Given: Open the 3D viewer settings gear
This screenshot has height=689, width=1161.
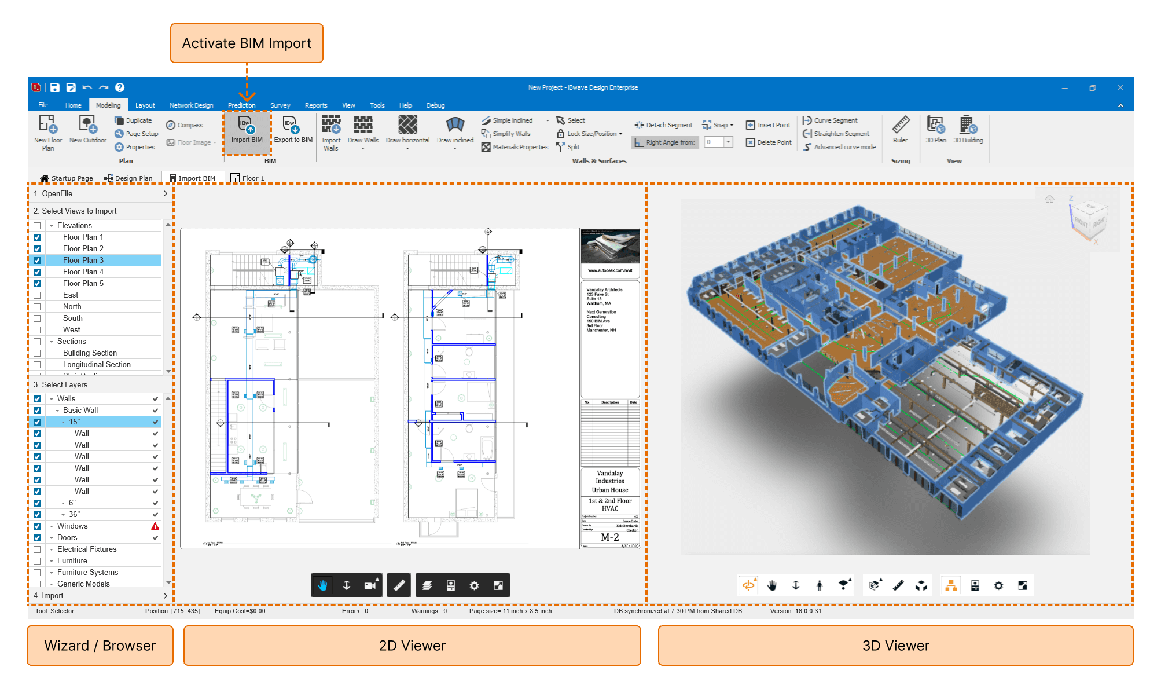Looking at the screenshot, I should tap(999, 585).
